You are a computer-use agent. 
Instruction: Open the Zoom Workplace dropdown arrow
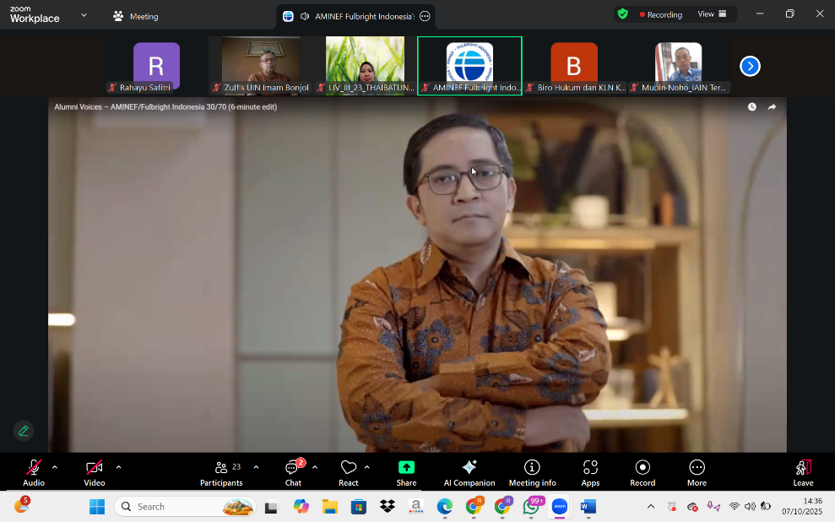click(84, 15)
